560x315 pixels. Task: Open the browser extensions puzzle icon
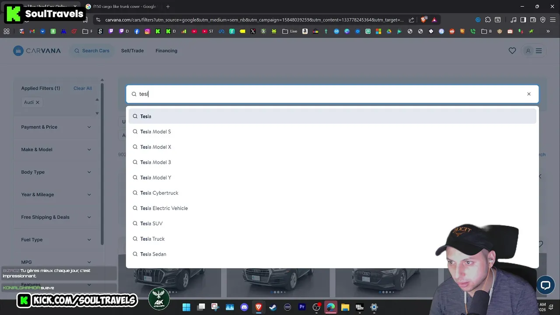(x=488, y=20)
